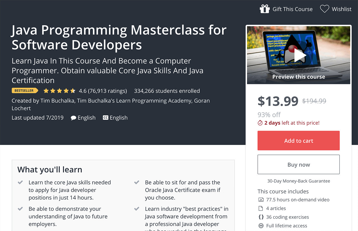Click the $13.99 price
358x231 pixels.
[x=278, y=101]
